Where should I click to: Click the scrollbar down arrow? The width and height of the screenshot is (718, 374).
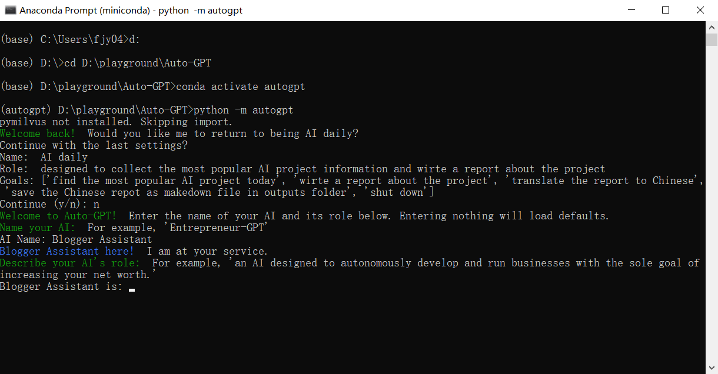coord(712,368)
